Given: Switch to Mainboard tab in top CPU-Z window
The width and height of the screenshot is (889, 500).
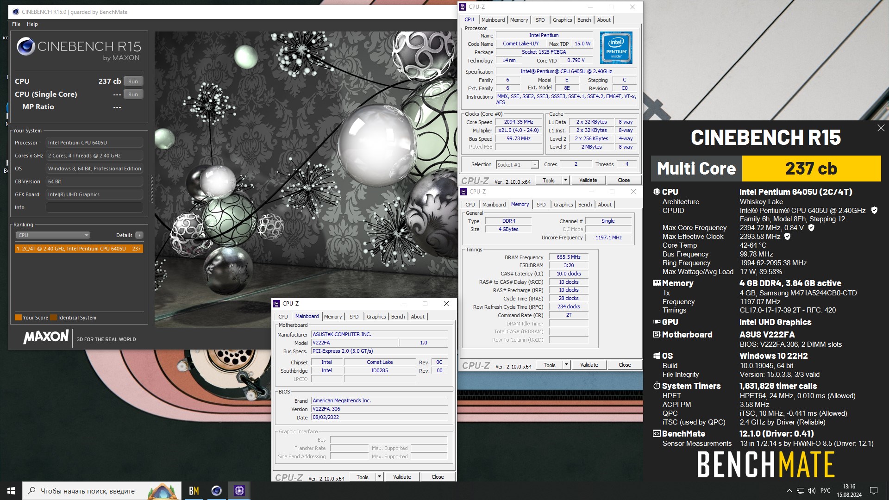Looking at the screenshot, I should [x=493, y=20].
